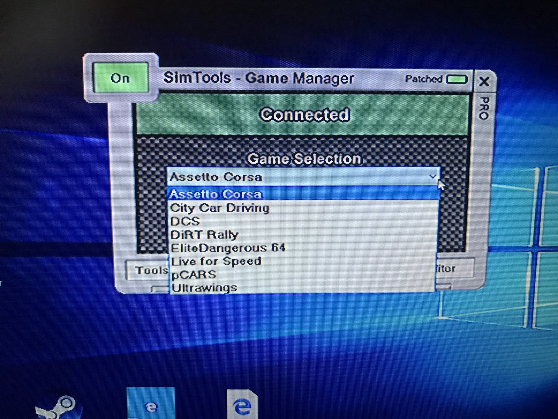The height and width of the screenshot is (419, 558).
Task: Collapse the Game Selection combo box
Action: tap(432, 177)
